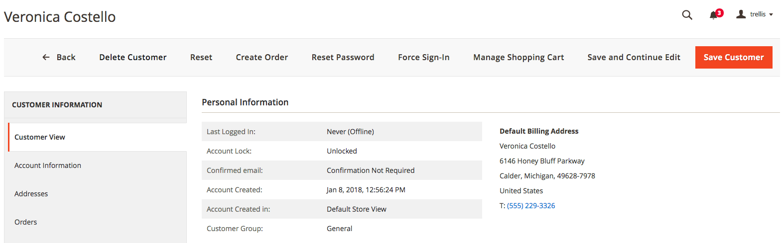Click the red notification count badge
This screenshot has width=784, height=243.
tap(719, 13)
